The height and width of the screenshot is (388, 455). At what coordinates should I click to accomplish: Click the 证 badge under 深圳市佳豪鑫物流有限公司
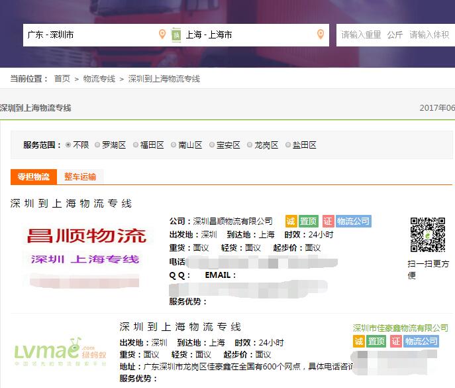coord(396,341)
